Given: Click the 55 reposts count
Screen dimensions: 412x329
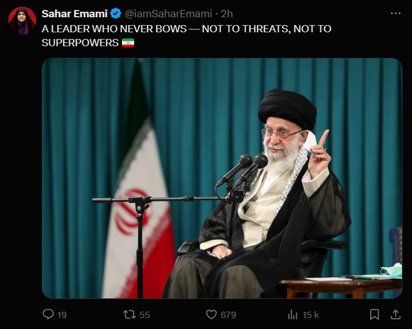Looking at the screenshot, I should (x=145, y=315).
